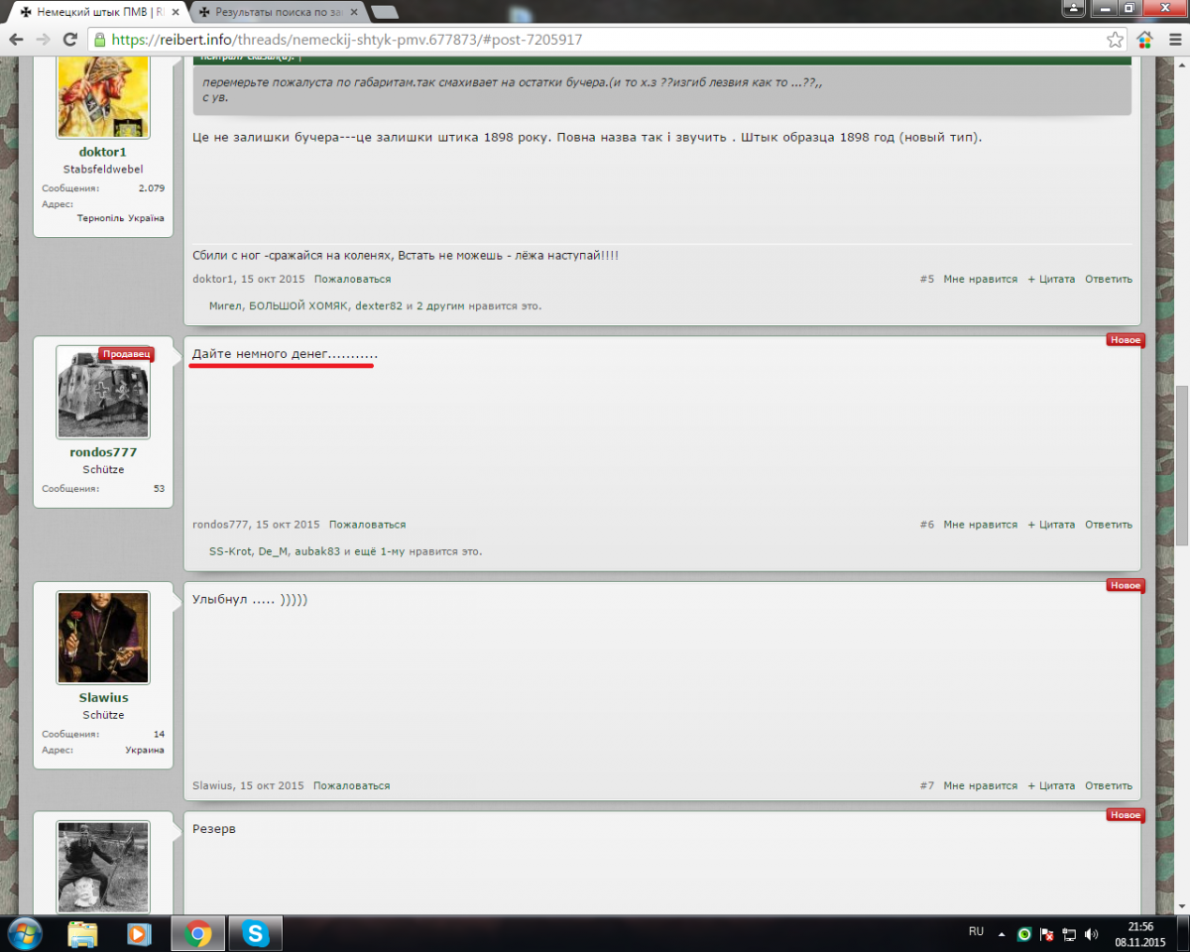Open the network tray icon
Image resolution: width=1190 pixels, height=952 pixels.
pos(1069,934)
